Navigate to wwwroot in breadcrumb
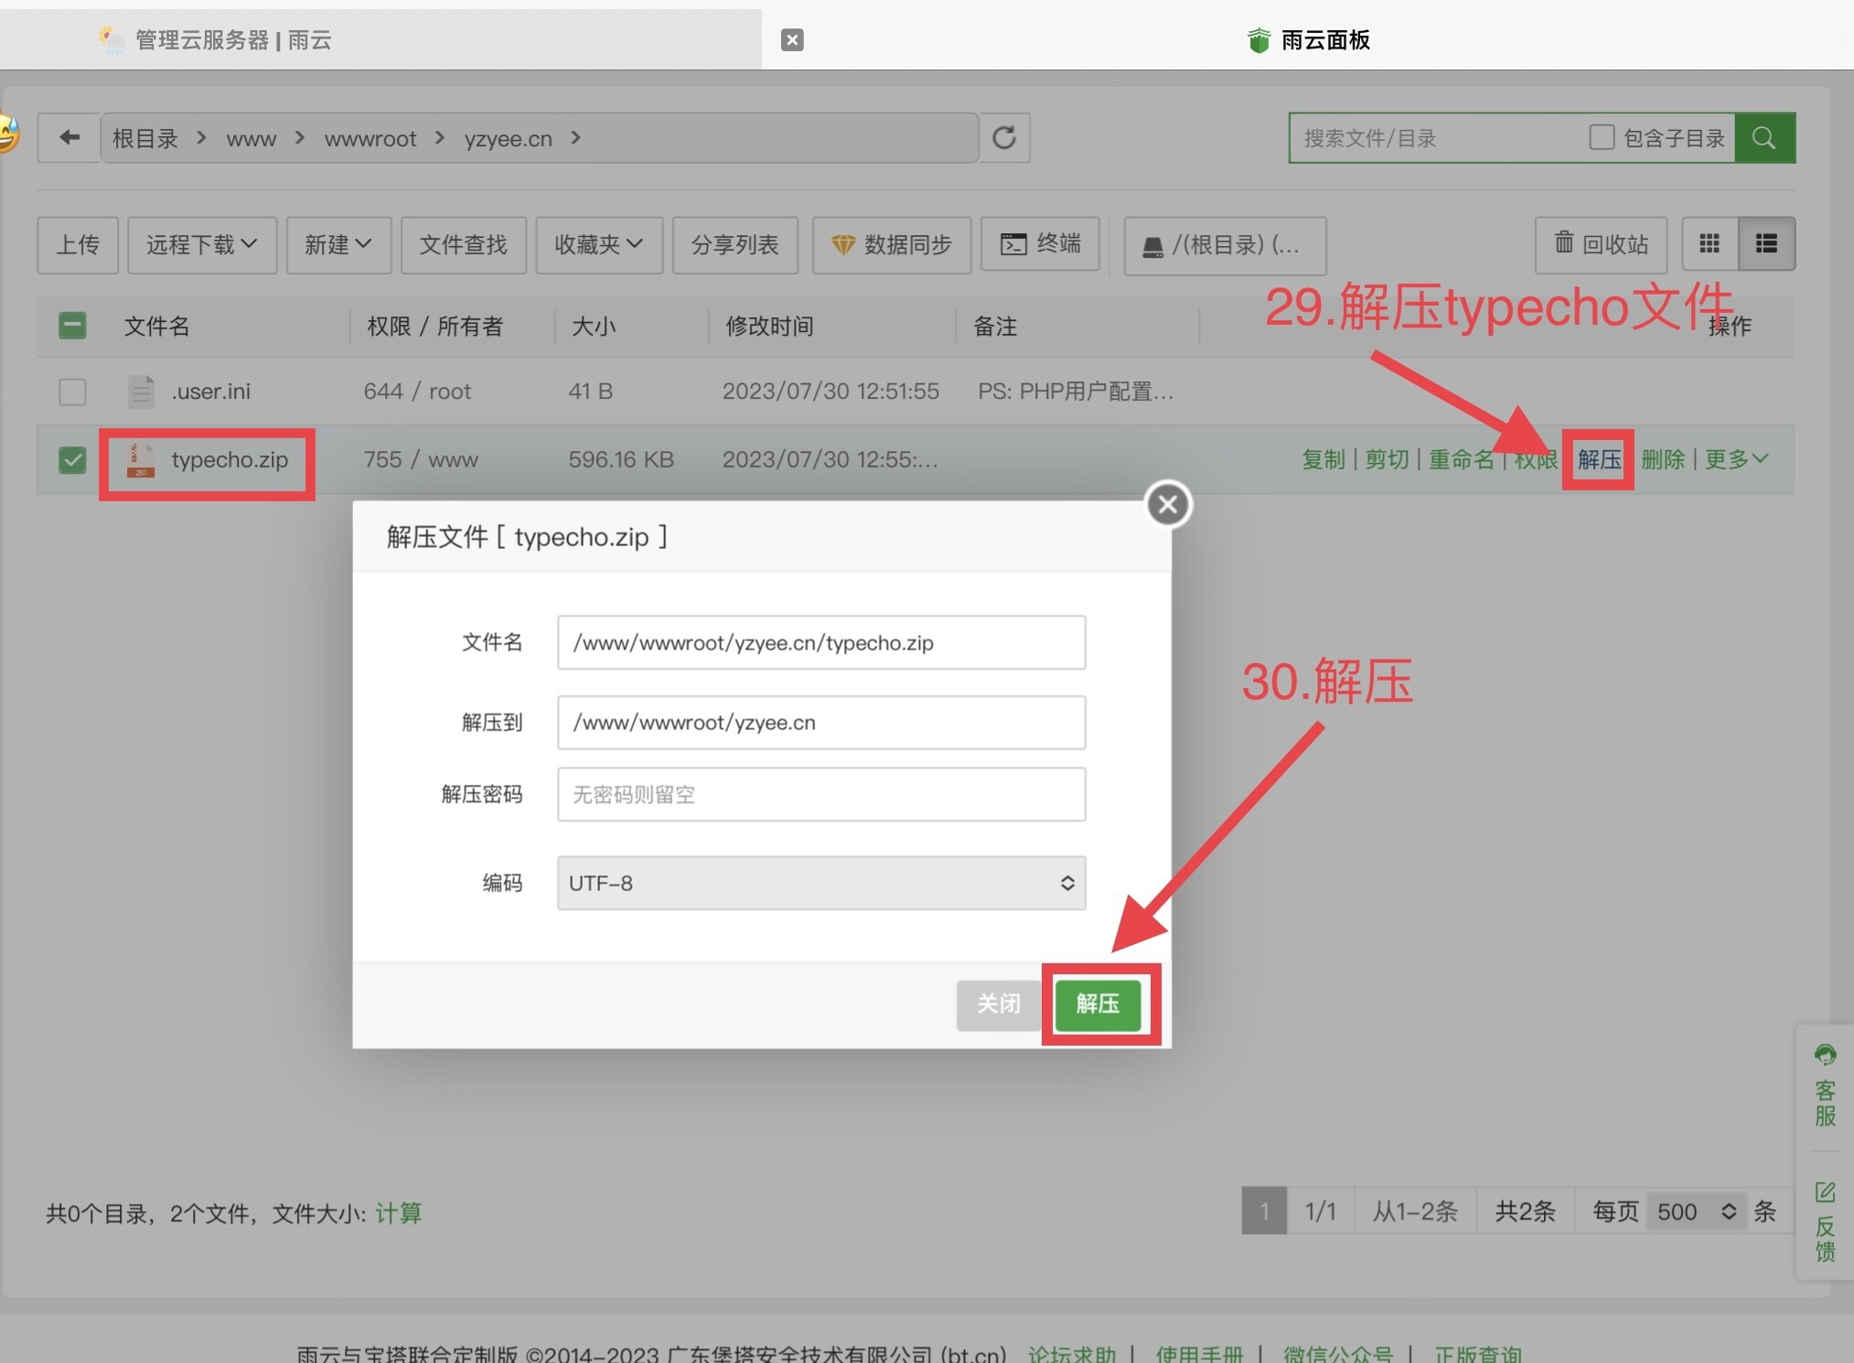Viewport: 1854px width, 1363px height. pyautogui.click(x=370, y=139)
